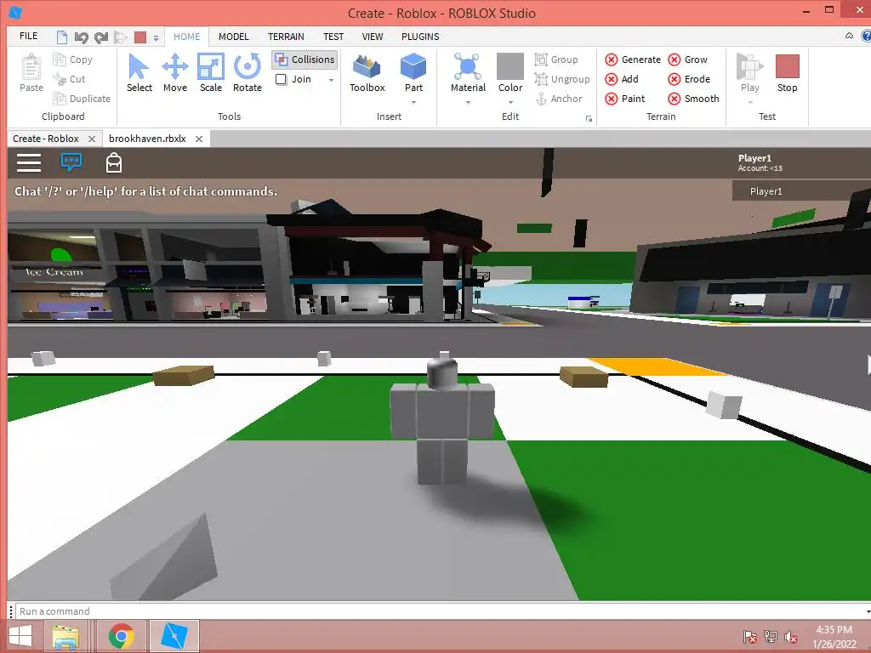Activate the Rotate tool
Screen dimensions: 871x653
248,73
